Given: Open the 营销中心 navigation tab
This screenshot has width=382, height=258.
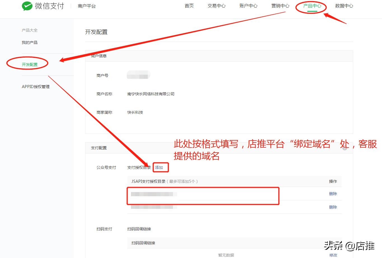Looking at the screenshot, I should 280,6.
